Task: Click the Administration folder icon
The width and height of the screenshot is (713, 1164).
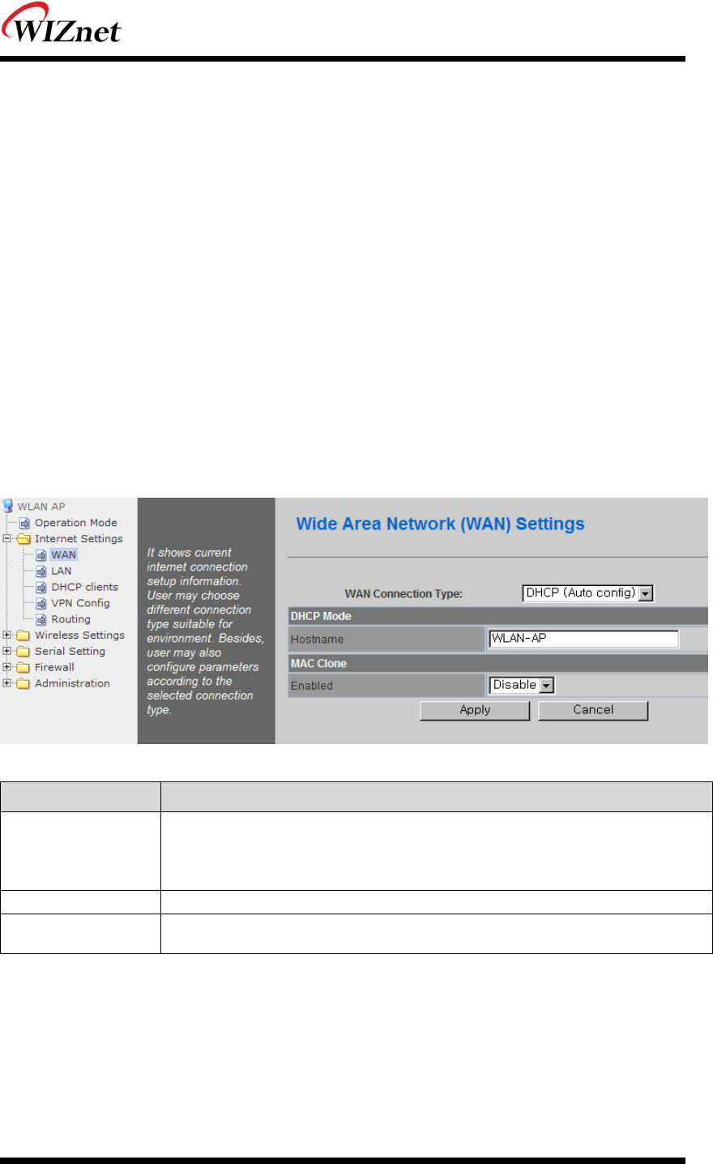Action: [23, 683]
